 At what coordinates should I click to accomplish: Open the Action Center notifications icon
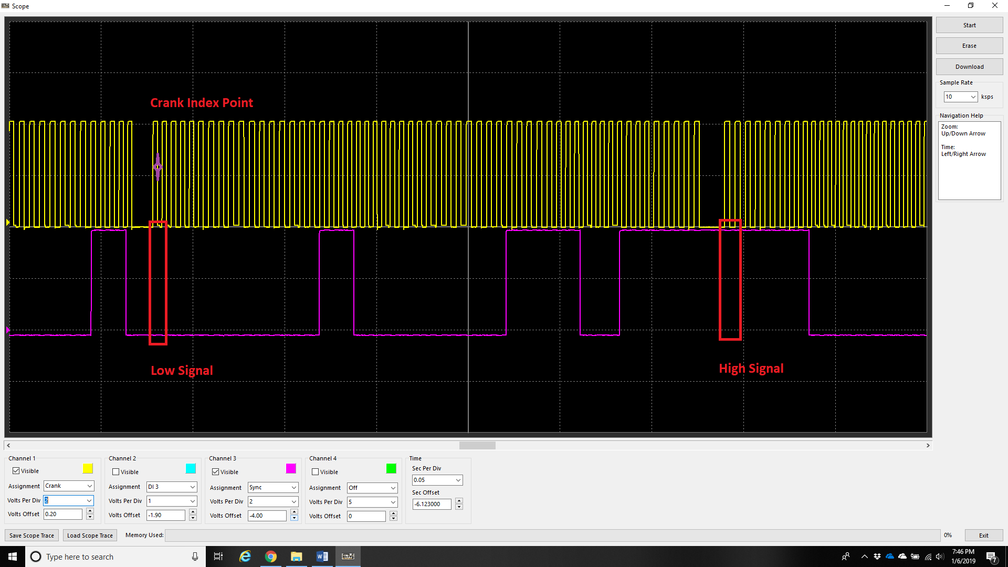coord(991,556)
